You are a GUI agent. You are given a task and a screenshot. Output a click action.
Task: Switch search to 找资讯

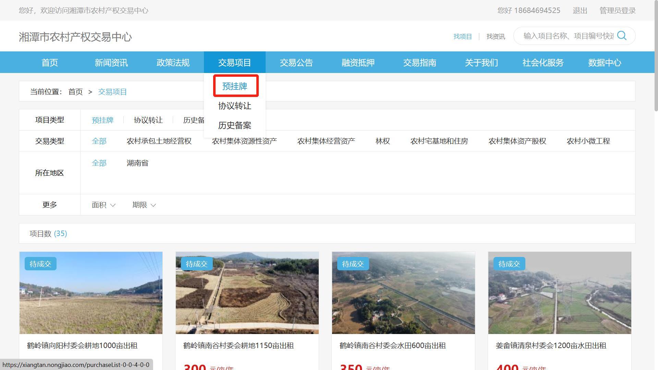tap(496, 36)
